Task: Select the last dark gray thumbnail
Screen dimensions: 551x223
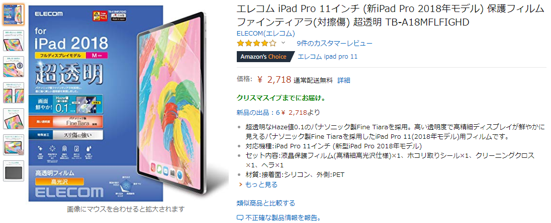Action: pyautogui.click(x=14, y=171)
